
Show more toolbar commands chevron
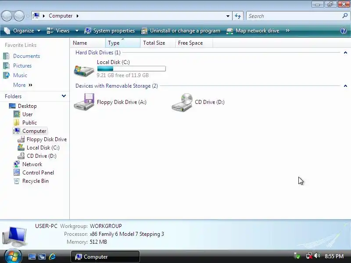(x=288, y=31)
